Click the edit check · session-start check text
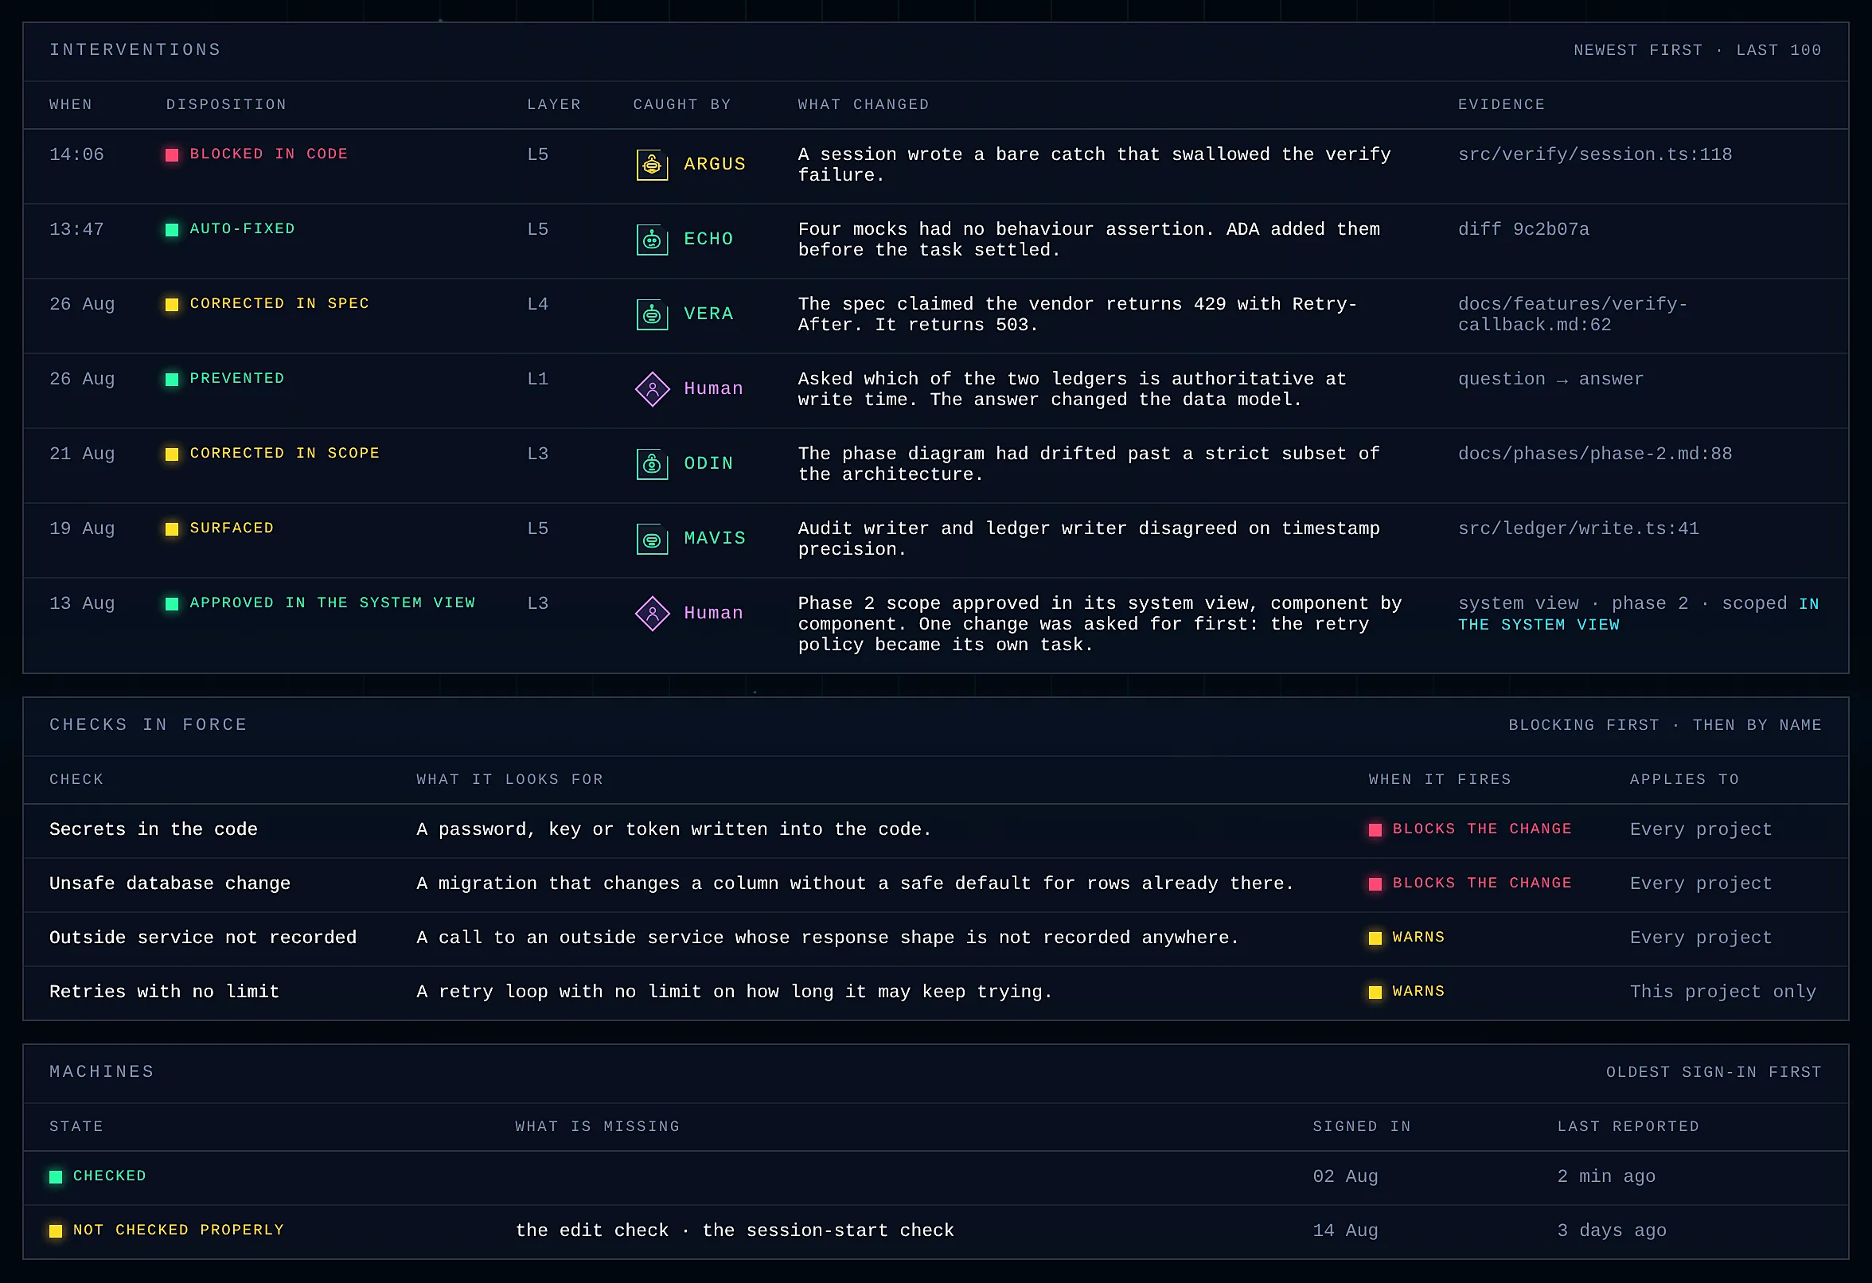The height and width of the screenshot is (1283, 1872). click(x=735, y=1231)
